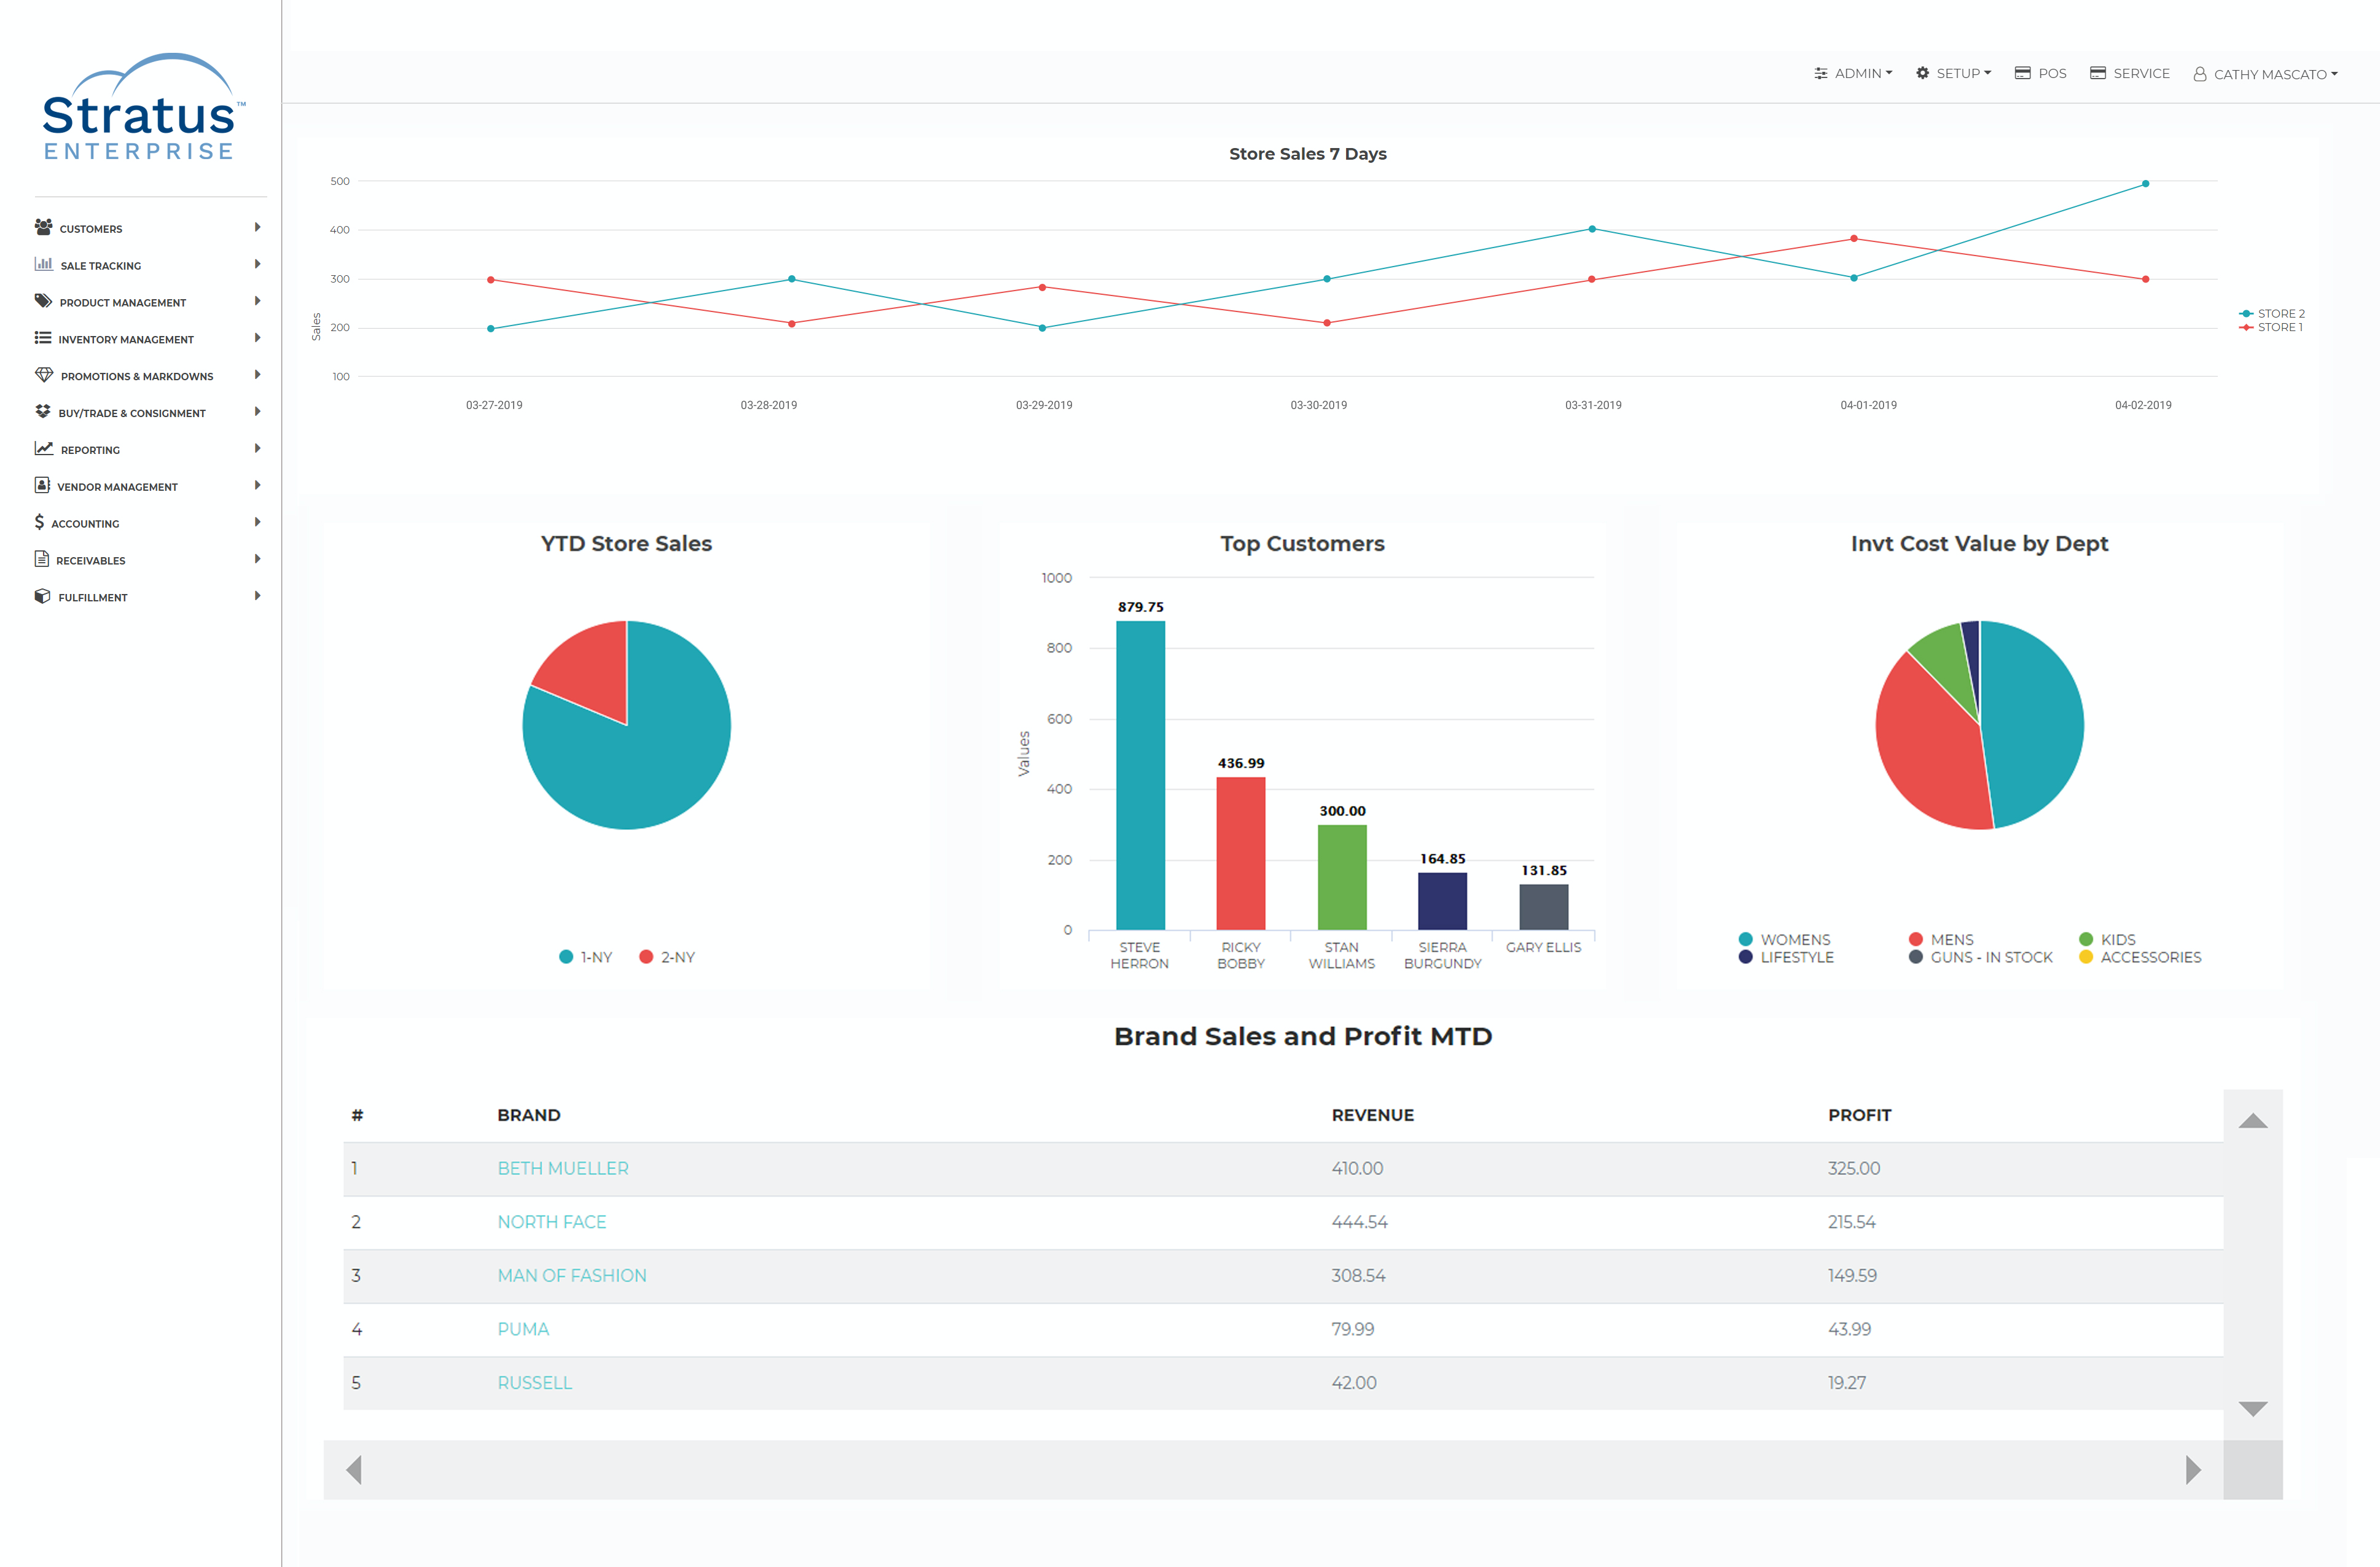This screenshot has height=1567, width=2380.
Task: Click the Sale Tracking bar chart icon
Action: 43,264
